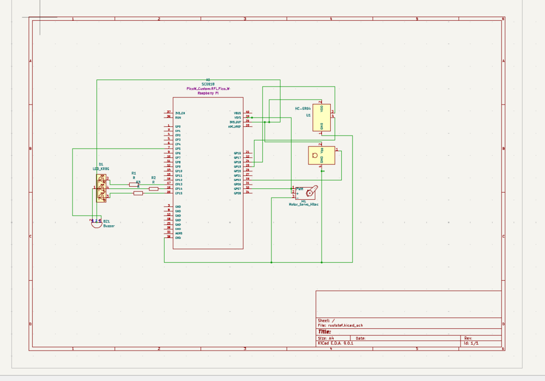Click the GP16 pin label

click(238, 153)
